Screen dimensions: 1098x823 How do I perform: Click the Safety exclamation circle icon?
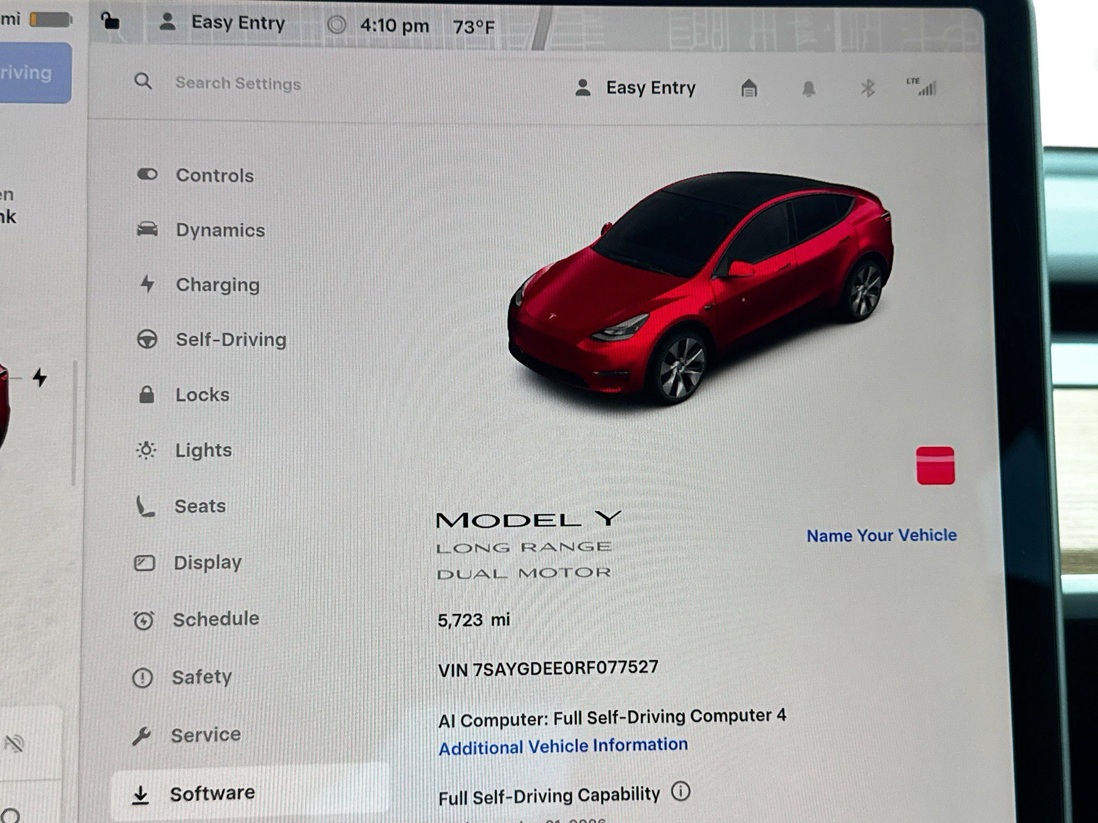pyautogui.click(x=143, y=678)
